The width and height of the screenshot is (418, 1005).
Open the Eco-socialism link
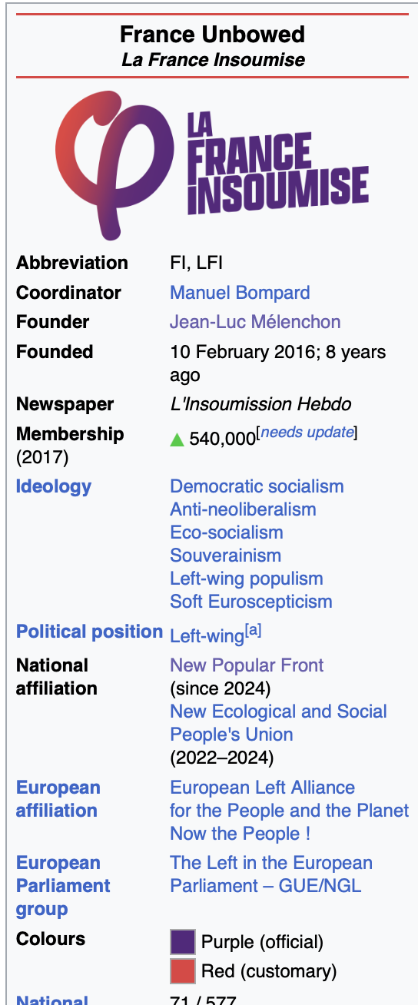tap(227, 532)
